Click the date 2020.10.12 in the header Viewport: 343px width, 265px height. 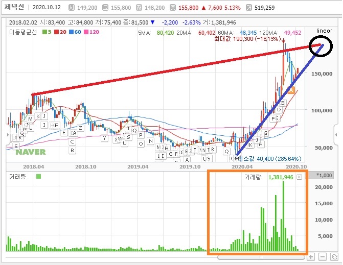[x=47, y=8]
